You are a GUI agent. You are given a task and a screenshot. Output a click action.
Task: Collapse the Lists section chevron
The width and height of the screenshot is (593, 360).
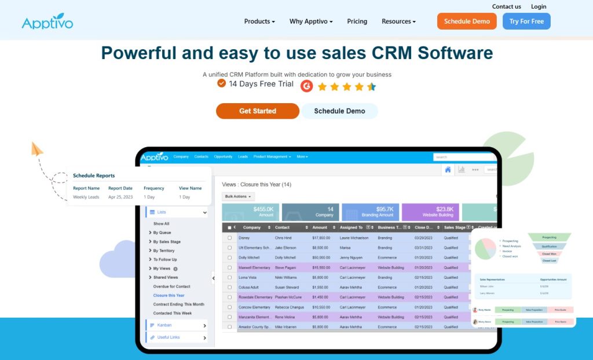point(204,212)
